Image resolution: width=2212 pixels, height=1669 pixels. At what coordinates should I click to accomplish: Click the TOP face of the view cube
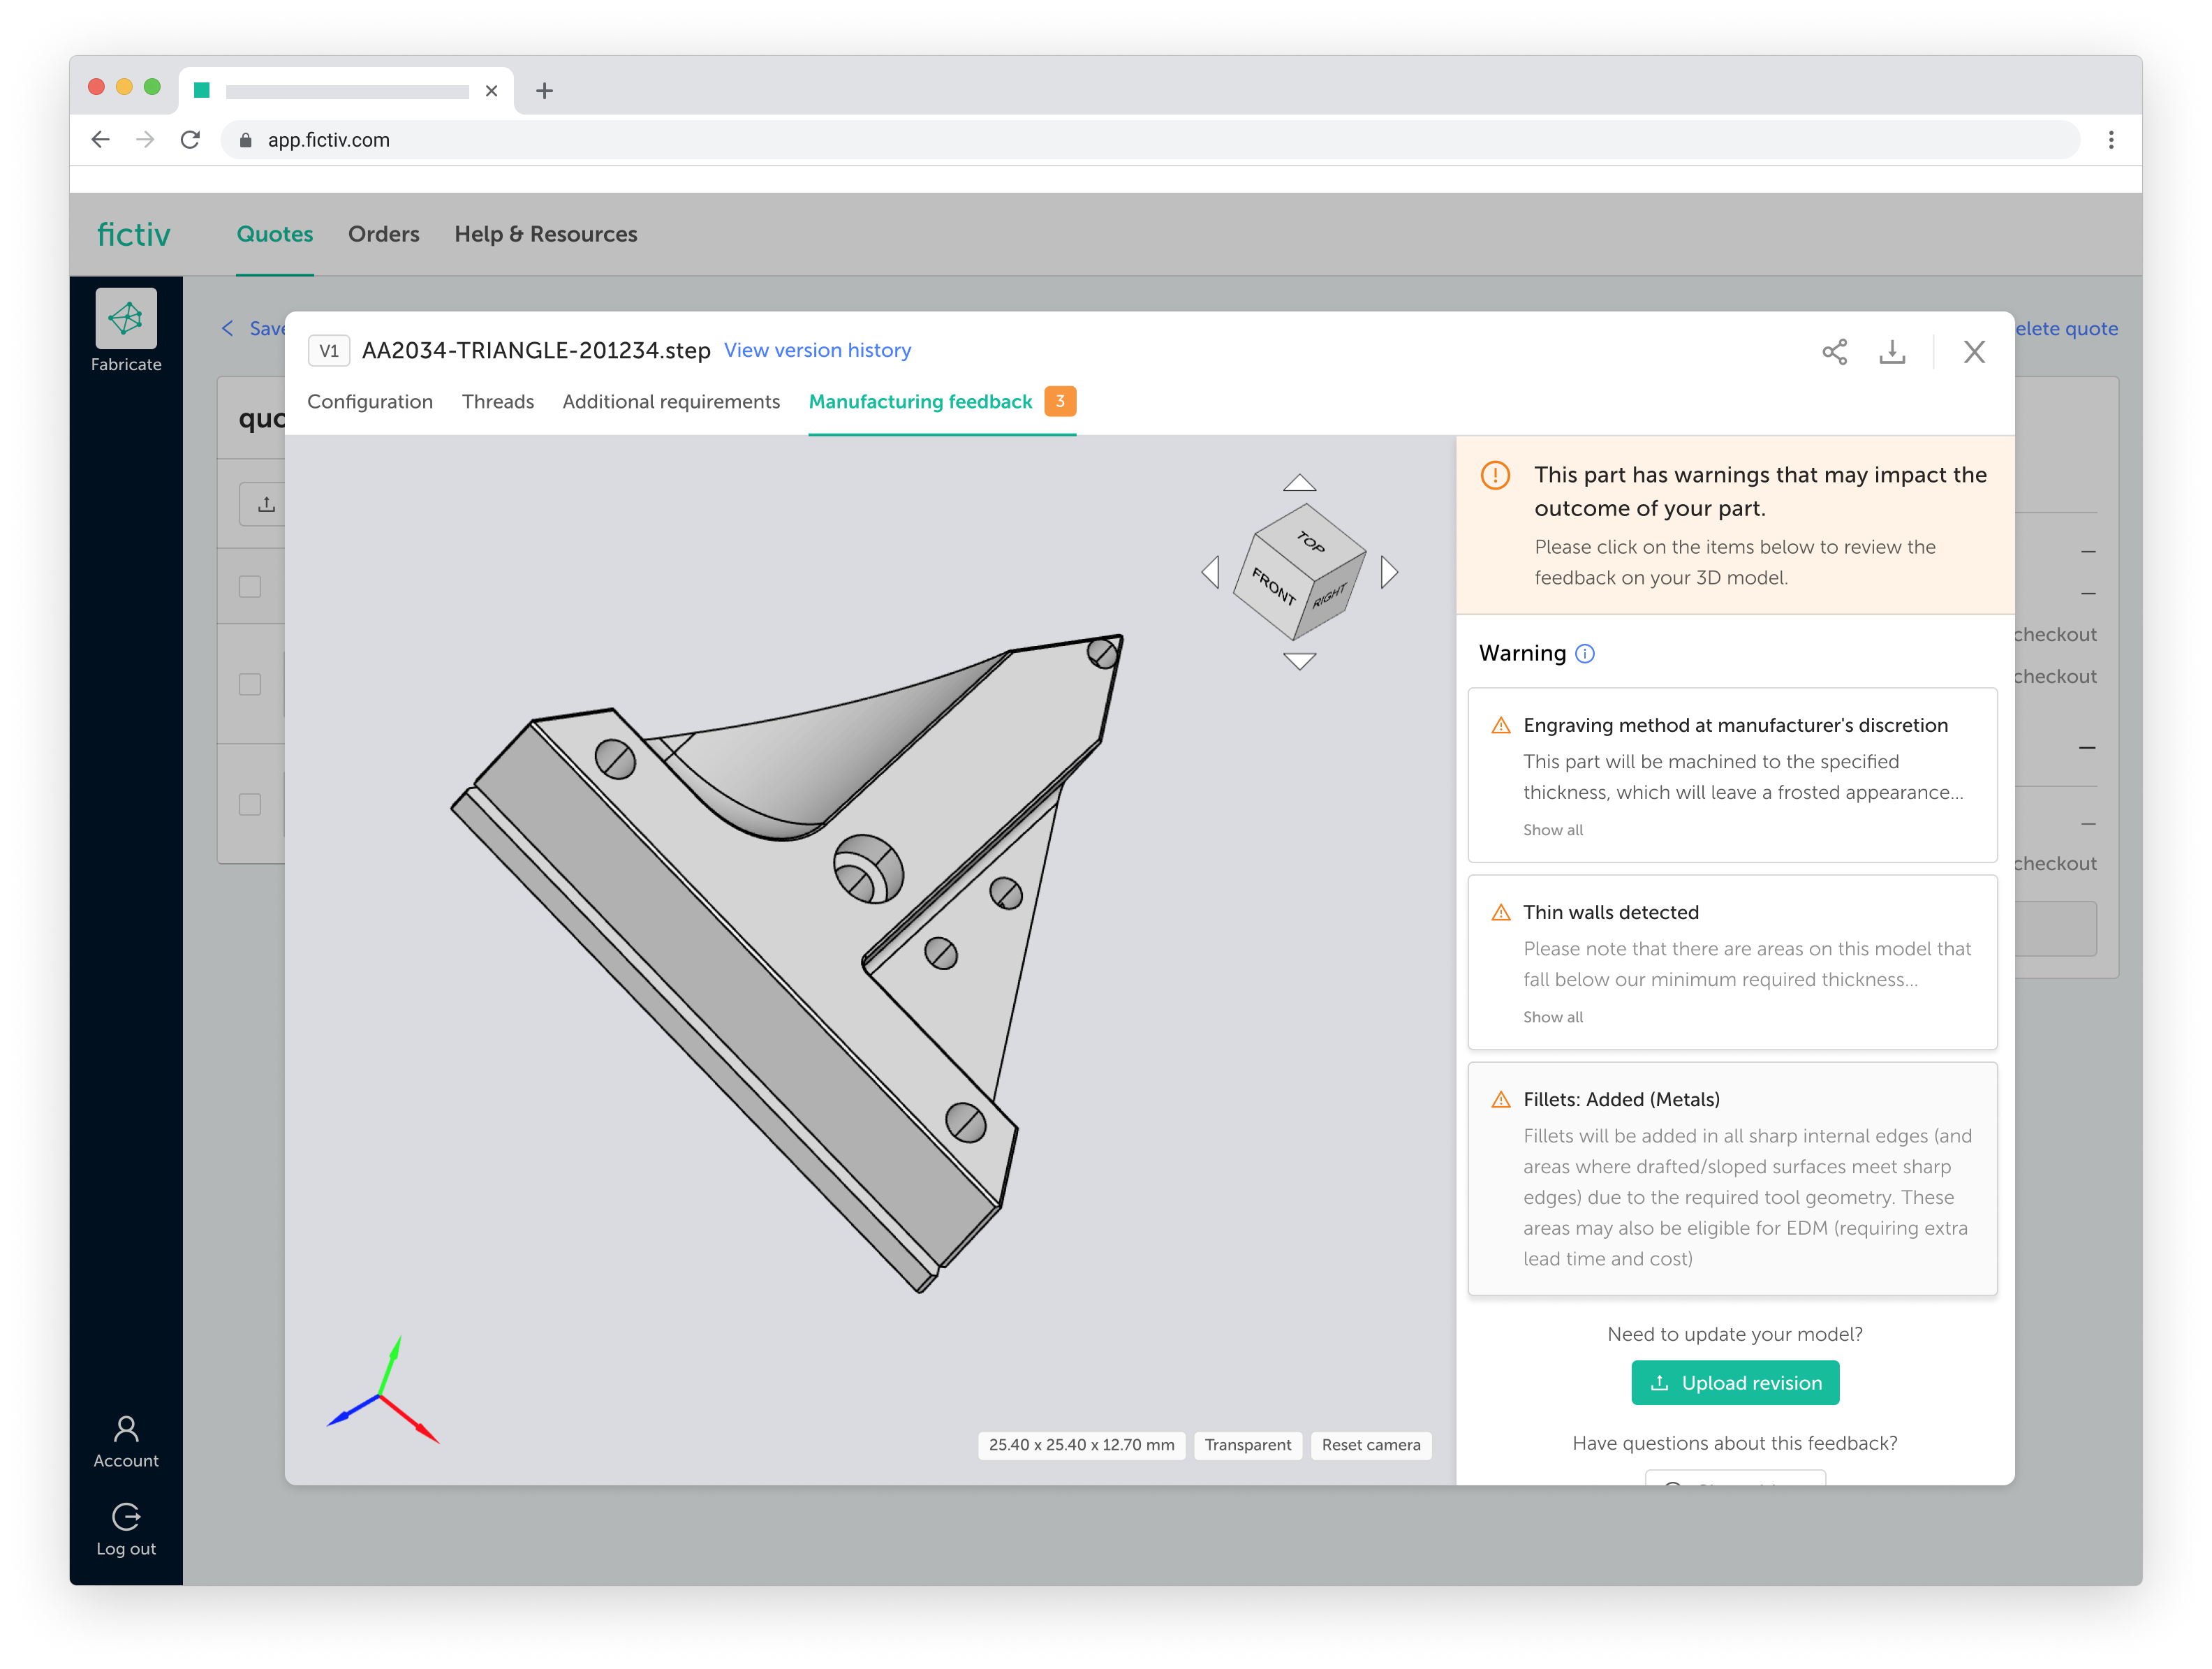coord(1310,541)
